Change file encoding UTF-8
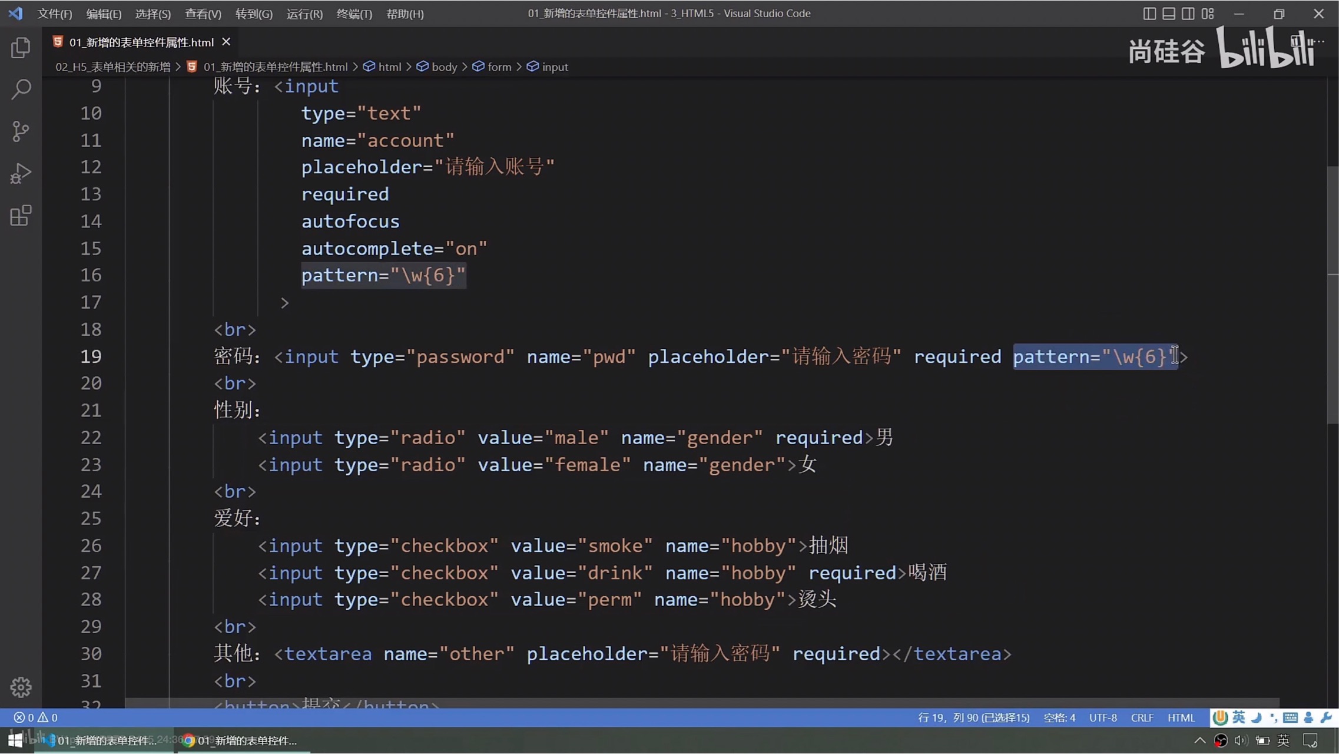1339x754 pixels. point(1103,717)
